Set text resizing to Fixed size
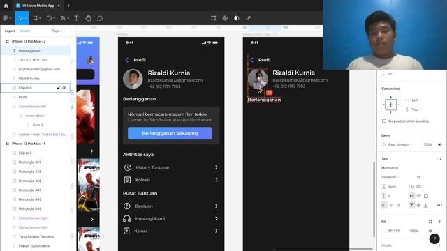447x251 pixels. [426, 196]
